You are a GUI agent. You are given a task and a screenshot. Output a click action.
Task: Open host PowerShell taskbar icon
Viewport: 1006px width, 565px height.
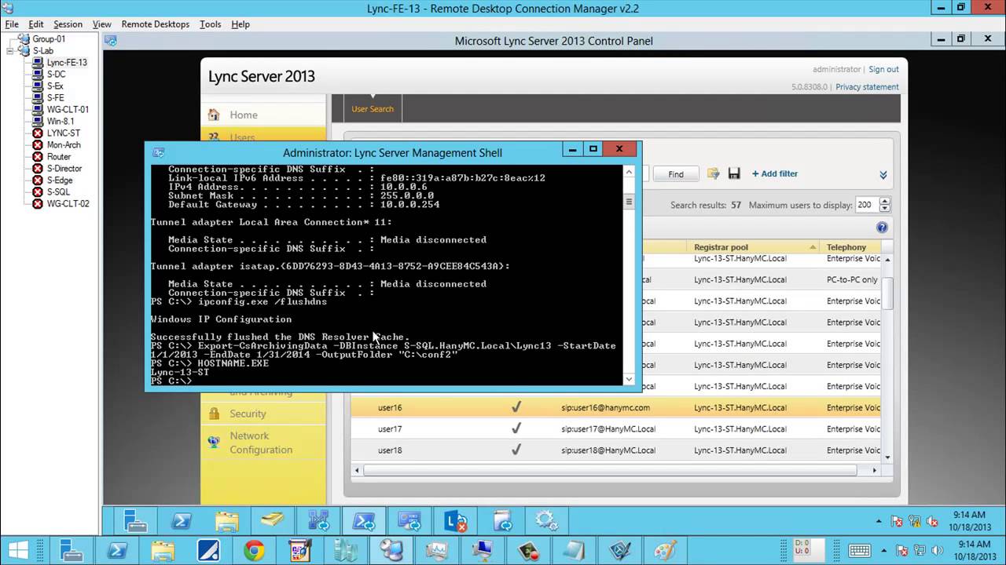(x=117, y=551)
